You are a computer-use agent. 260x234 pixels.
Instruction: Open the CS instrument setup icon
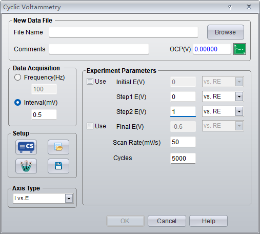(26, 147)
